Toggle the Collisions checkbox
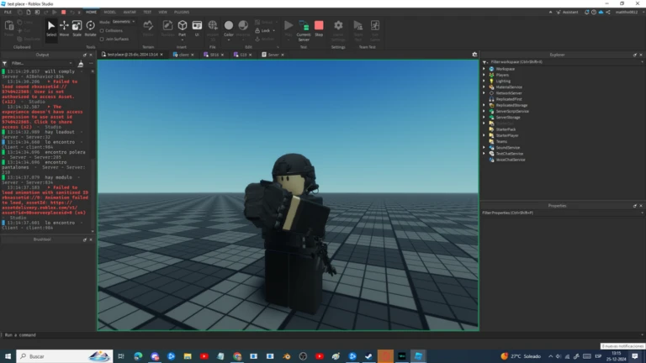 point(102,30)
